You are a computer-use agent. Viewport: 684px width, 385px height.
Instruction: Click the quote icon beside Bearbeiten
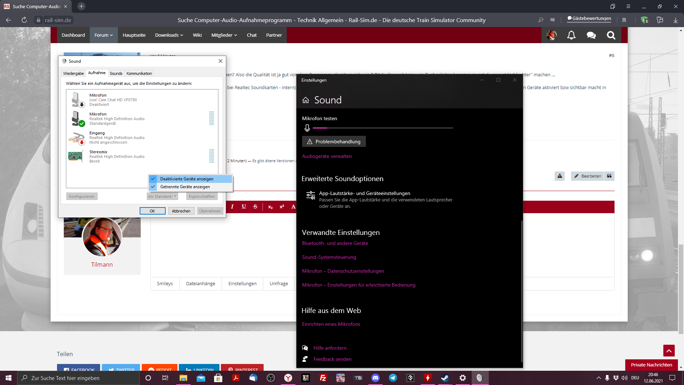(609, 176)
